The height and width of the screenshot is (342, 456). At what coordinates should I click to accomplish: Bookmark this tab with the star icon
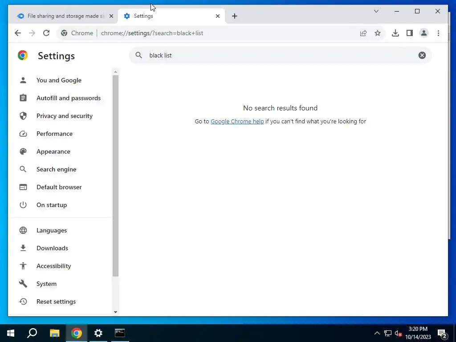[x=378, y=33]
